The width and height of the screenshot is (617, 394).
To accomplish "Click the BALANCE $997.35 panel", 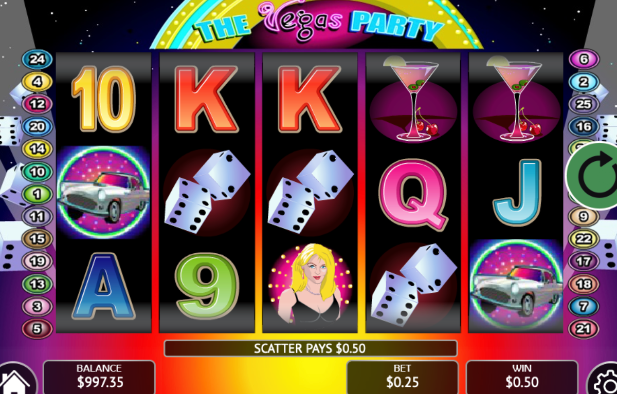I will 99,377.
